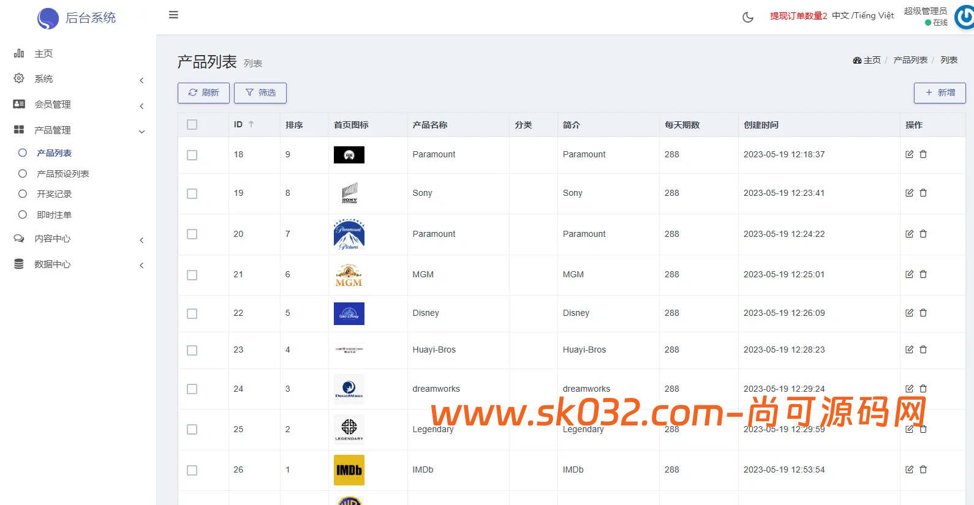Check the IMDb row checkbox
Screen dimensions: 974x505
(x=192, y=470)
